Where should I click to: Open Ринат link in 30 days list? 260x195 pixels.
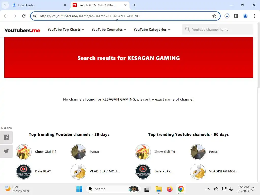pos(94,152)
